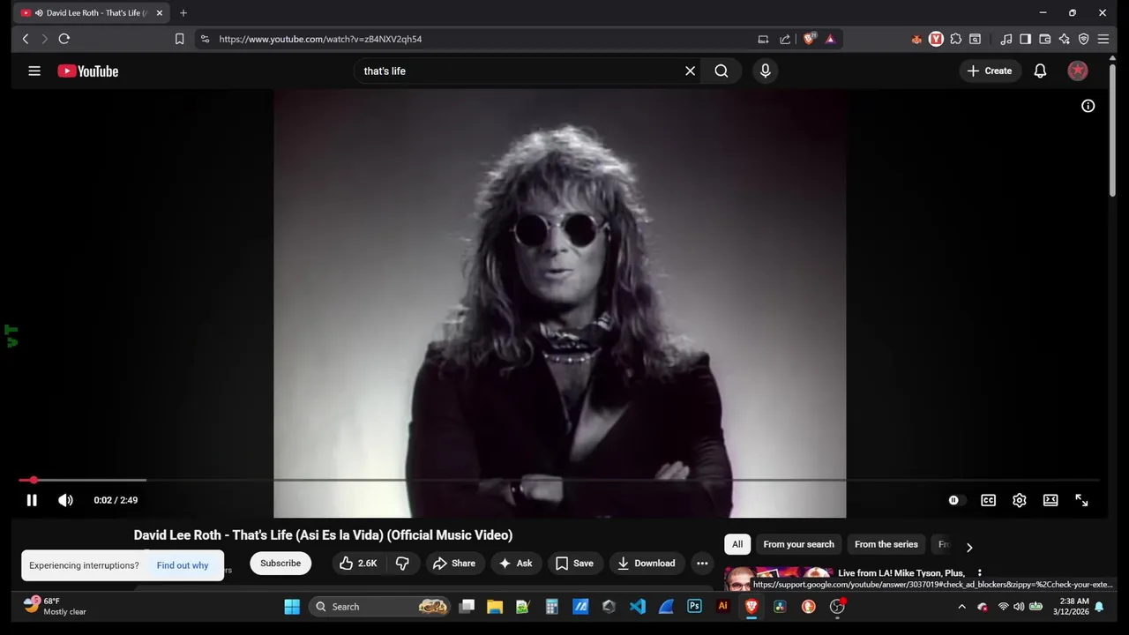The width and height of the screenshot is (1129, 635).
Task: Clear the YouTube search text with X
Action: tap(691, 71)
